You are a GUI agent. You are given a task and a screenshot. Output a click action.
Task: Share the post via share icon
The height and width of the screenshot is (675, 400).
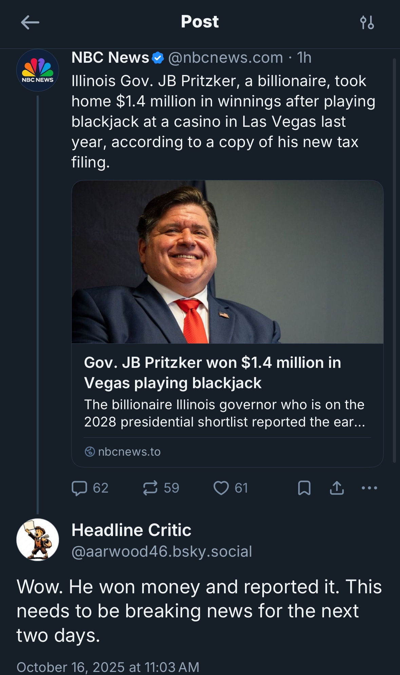point(337,488)
